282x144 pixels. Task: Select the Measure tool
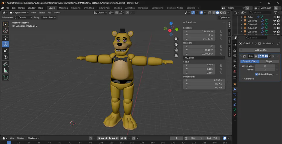coord(6,70)
